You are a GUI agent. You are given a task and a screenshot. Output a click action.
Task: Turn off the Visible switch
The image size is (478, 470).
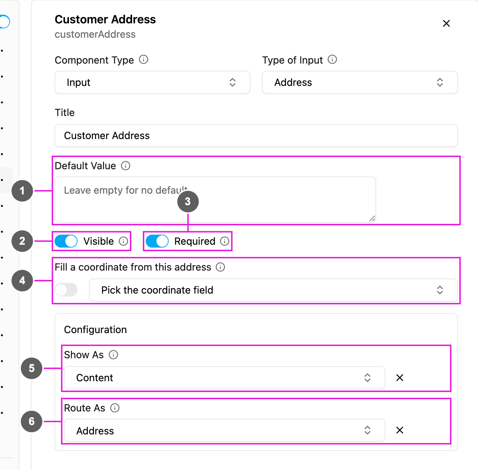(x=66, y=241)
